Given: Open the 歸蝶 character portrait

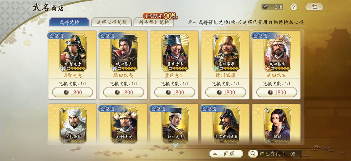Looking at the screenshot, I should coord(277,126).
